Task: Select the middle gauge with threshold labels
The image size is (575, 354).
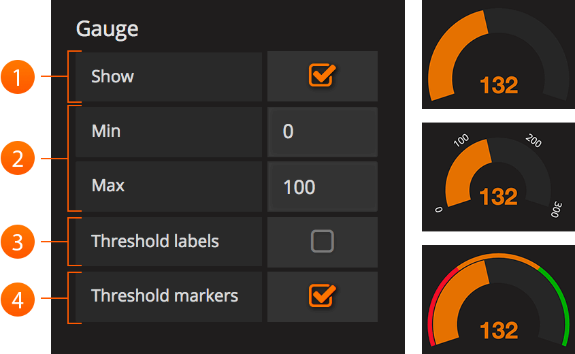Action: [498, 177]
